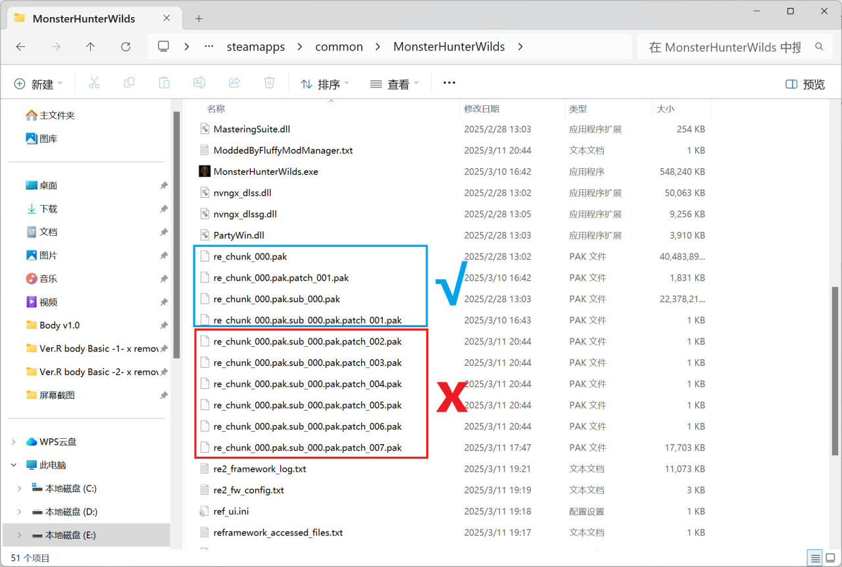This screenshot has height=567, width=842.
Task: Select the Cut tool in the toolbar
Action: coord(94,82)
